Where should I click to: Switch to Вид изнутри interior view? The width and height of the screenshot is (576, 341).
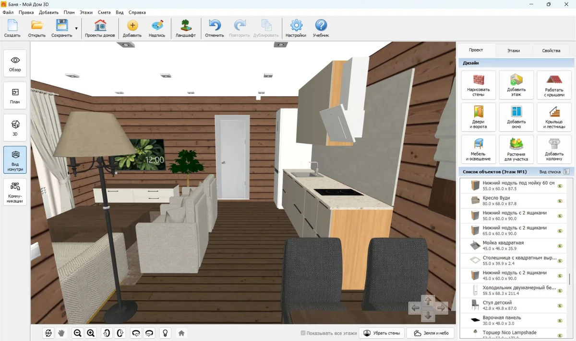pos(15,159)
